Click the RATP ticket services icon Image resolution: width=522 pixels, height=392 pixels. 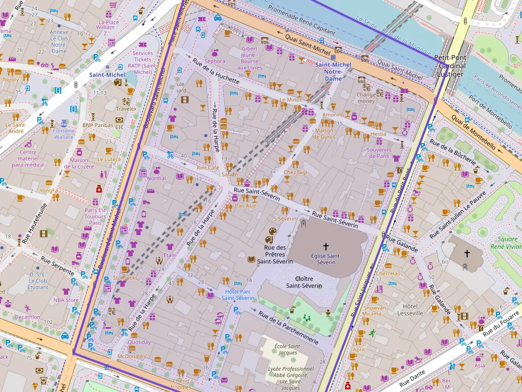143,45
